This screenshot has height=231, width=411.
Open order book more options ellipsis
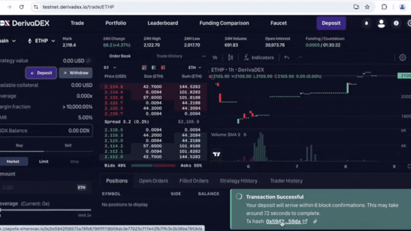203,56
